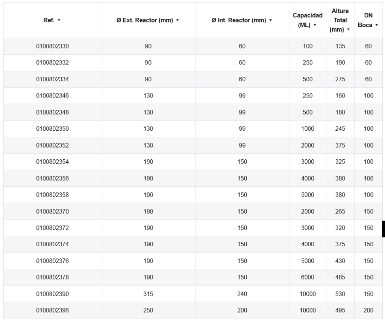
Task: Click the 315 external diameter cell
Action: coord(148,294)
